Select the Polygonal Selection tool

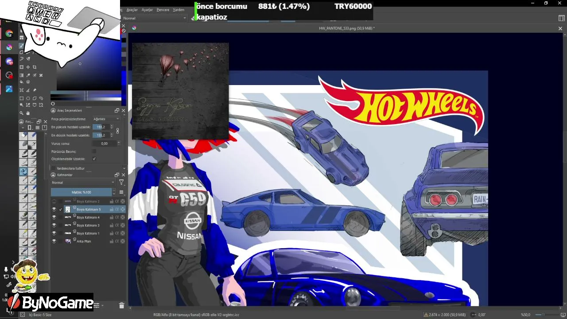[35, 98]
